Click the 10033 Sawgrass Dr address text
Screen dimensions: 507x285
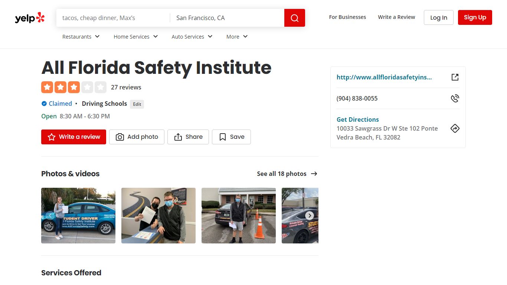(387, 133)
